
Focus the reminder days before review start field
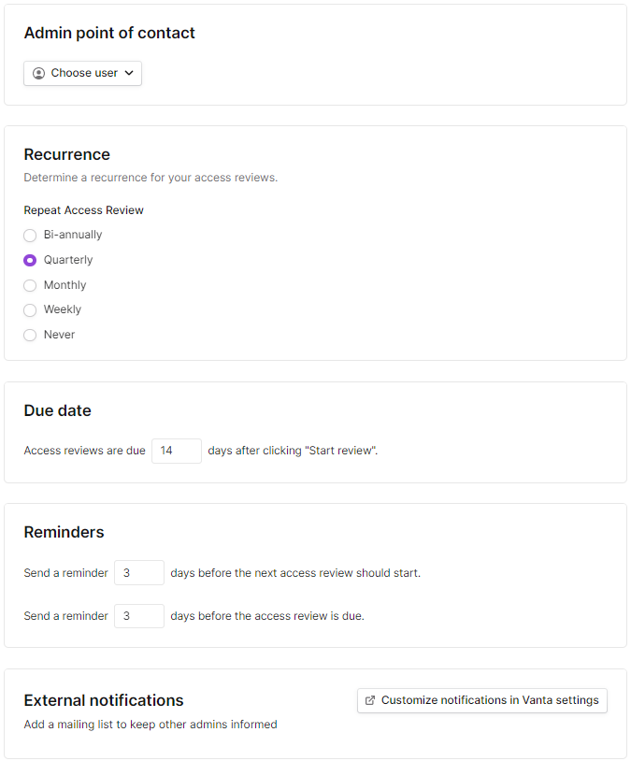(x=139, y=573)
